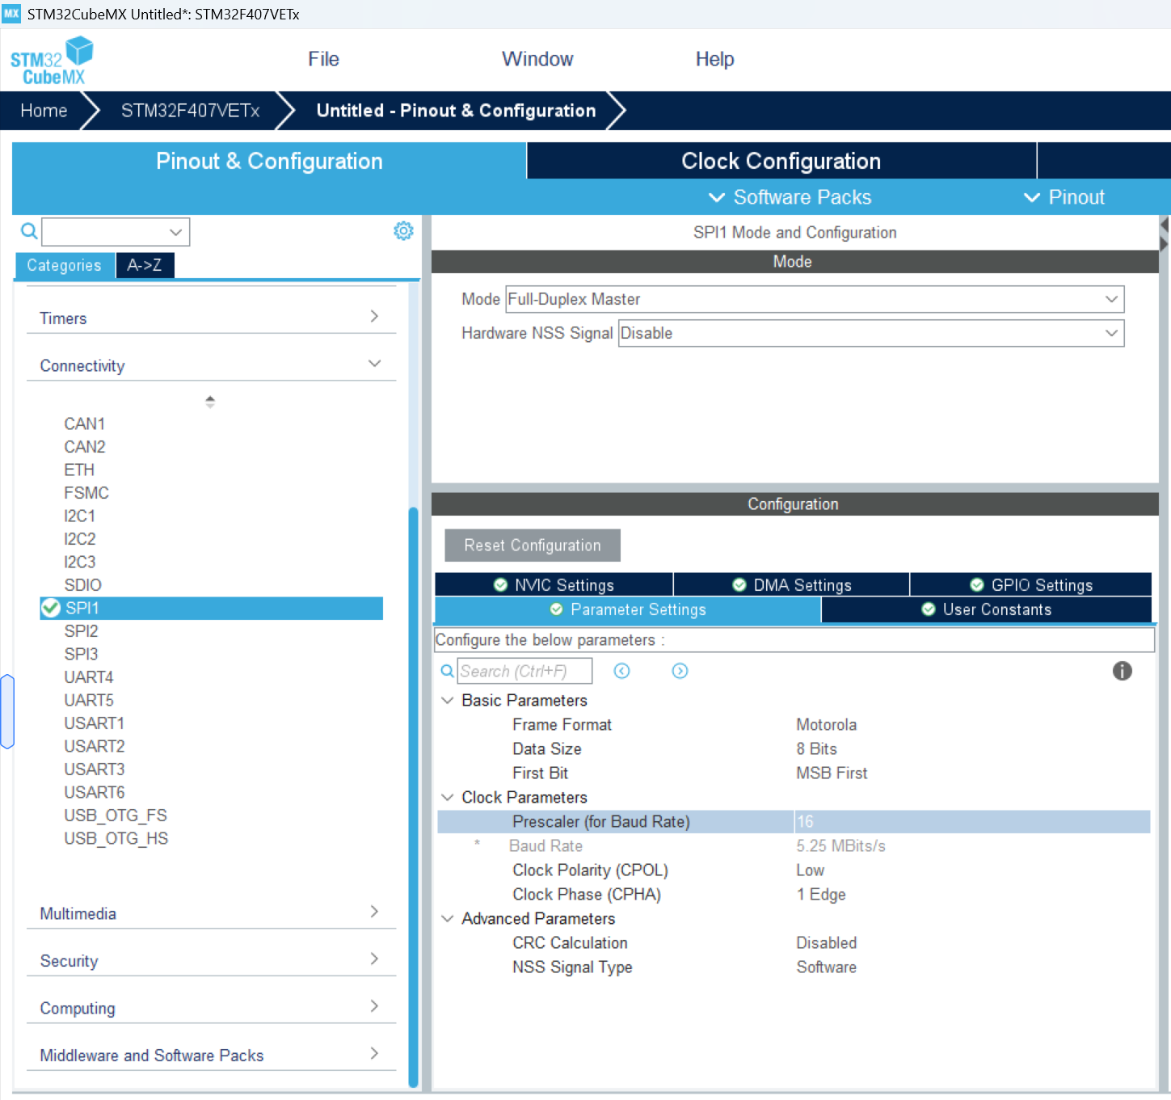Open the File menu
Image resolution: width=1171 pixels, height=1100 pixels.
(x=323, y=59)
